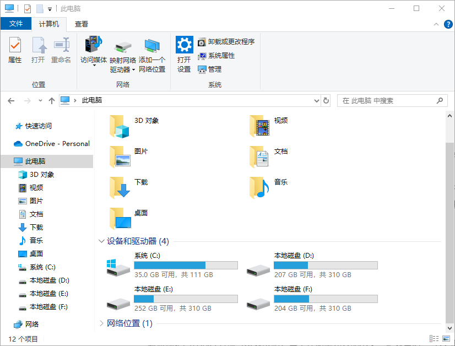Collapse the 设备和驱动器 (4) section
This screenshot has height=346, width=455.
tap(101, 241)
